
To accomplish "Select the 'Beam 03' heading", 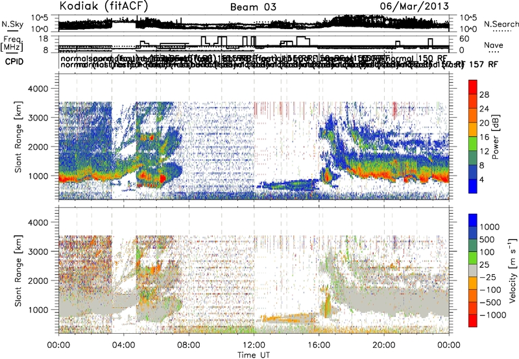I will click(x=253, y=7).
